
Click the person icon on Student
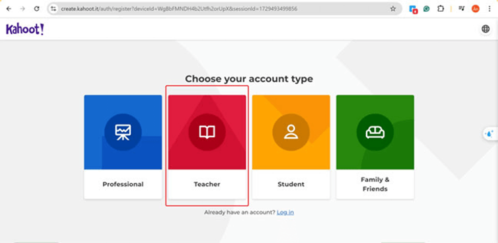291,132
